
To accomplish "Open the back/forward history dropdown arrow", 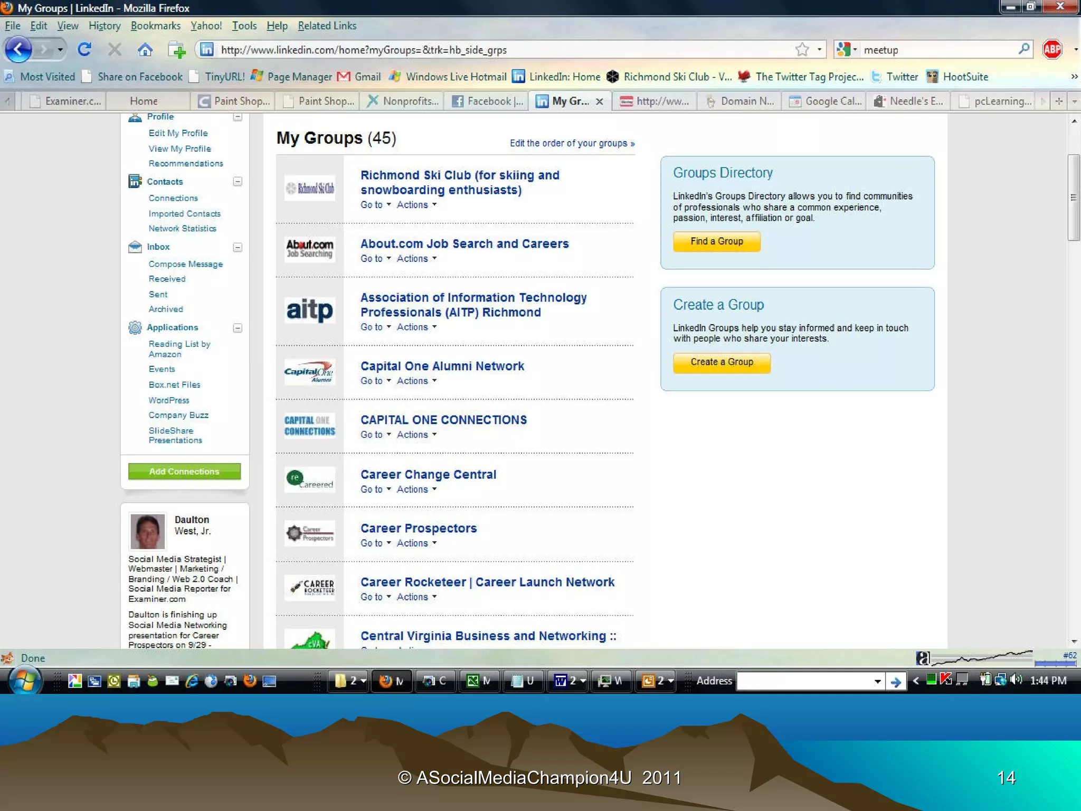I will pyautogui.click(x=60, y=50).
